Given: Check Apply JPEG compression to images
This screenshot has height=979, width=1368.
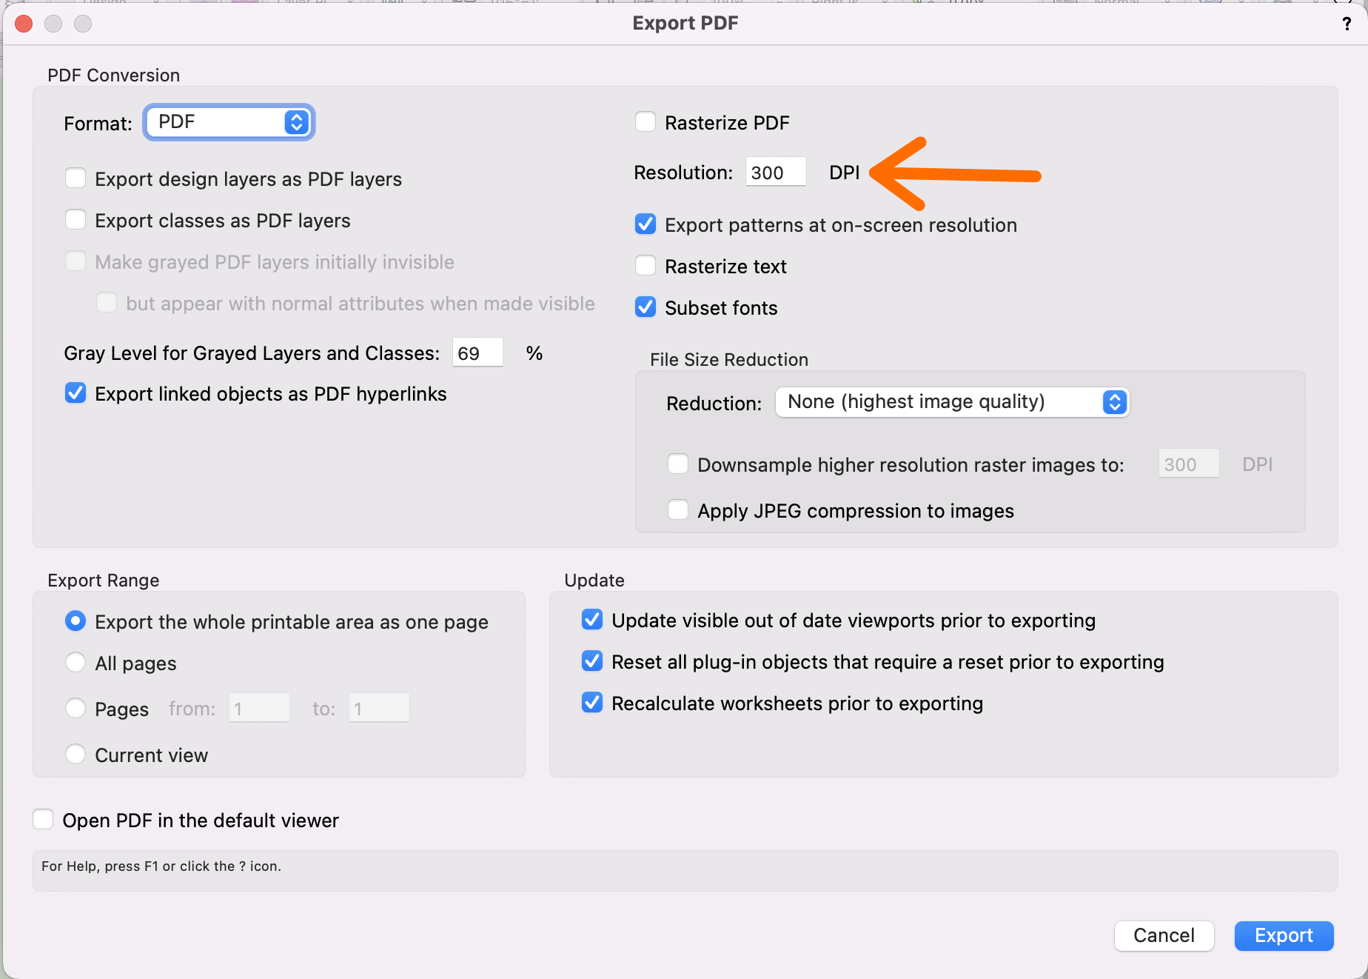Looking at the screenshot, I should point(678,510).
